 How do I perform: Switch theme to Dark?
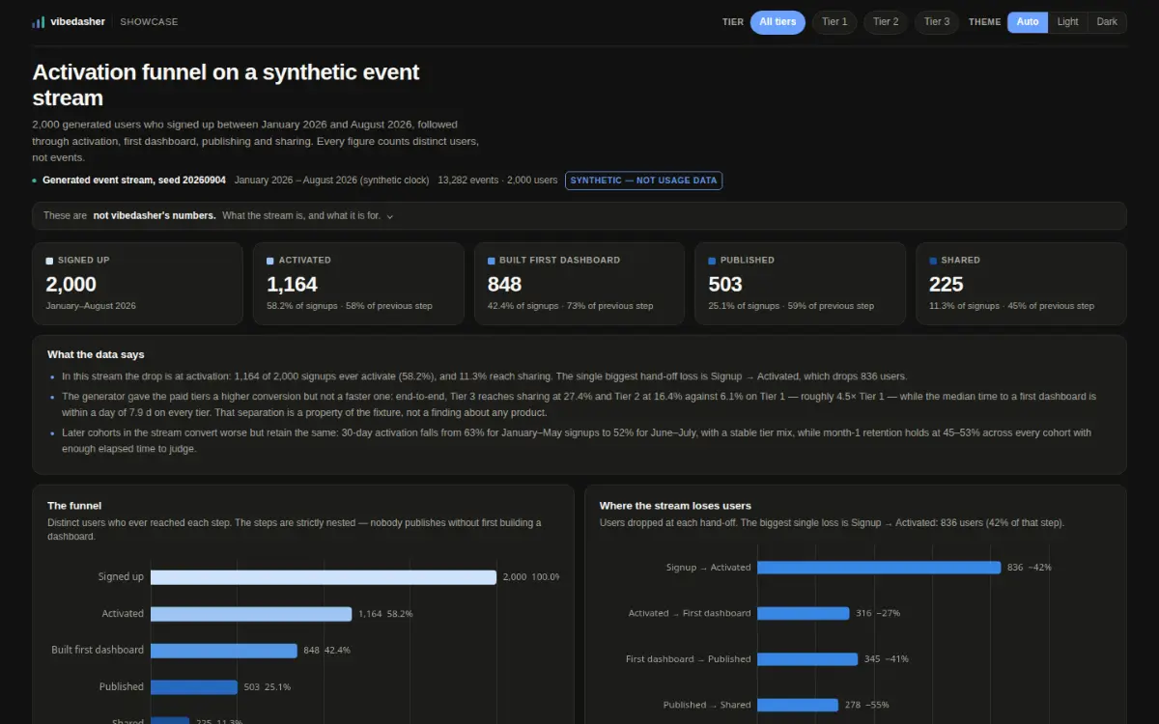click(x=1107, y=22)
